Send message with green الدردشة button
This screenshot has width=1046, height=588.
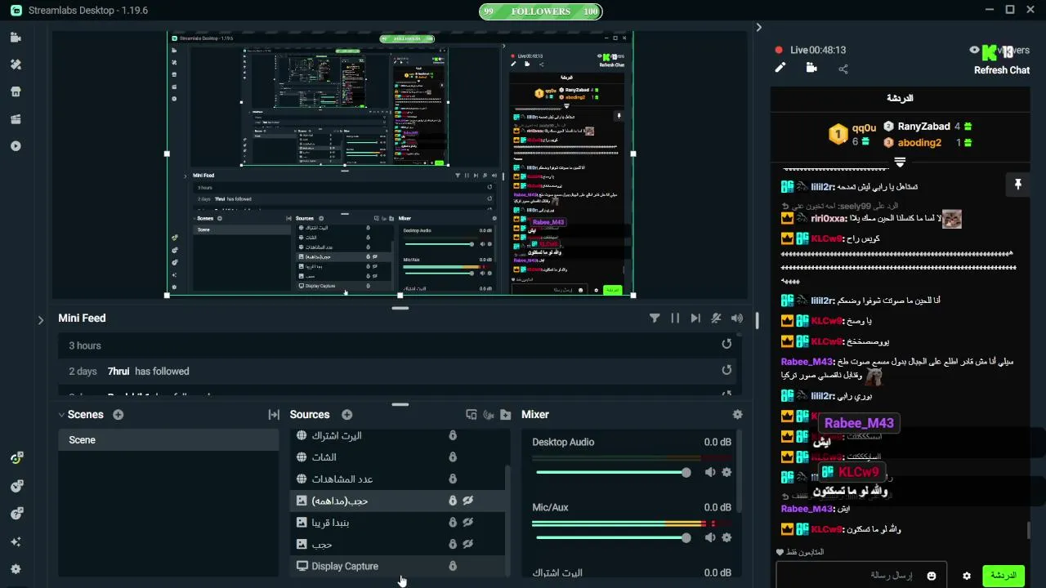(1003, 575)
